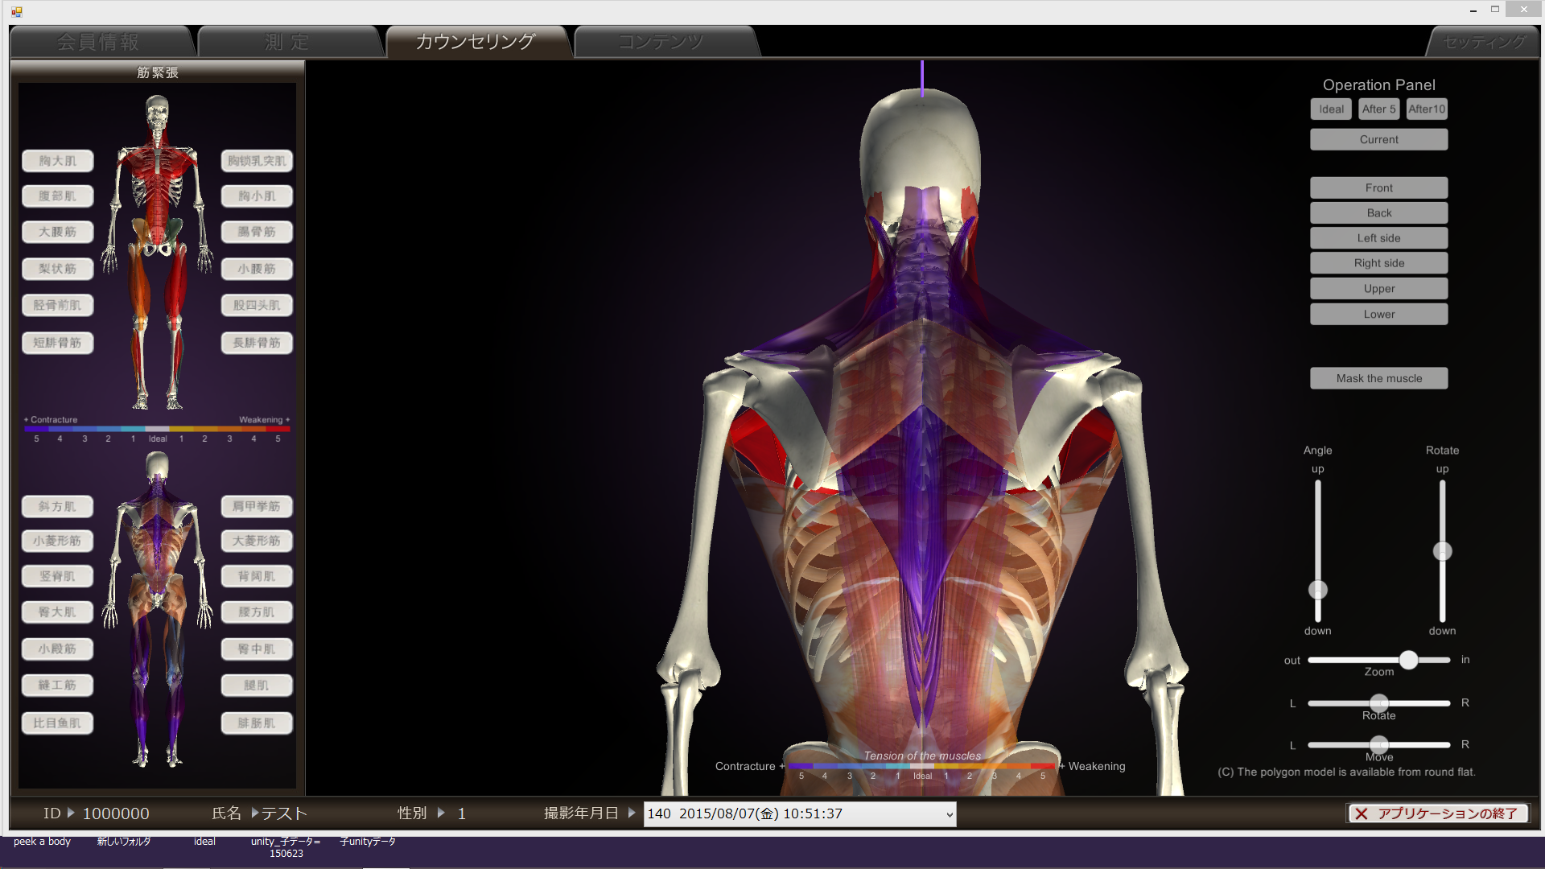Select the 股四头肌 muscle button
1545x869 pixels.
click(x=257, y=305)
